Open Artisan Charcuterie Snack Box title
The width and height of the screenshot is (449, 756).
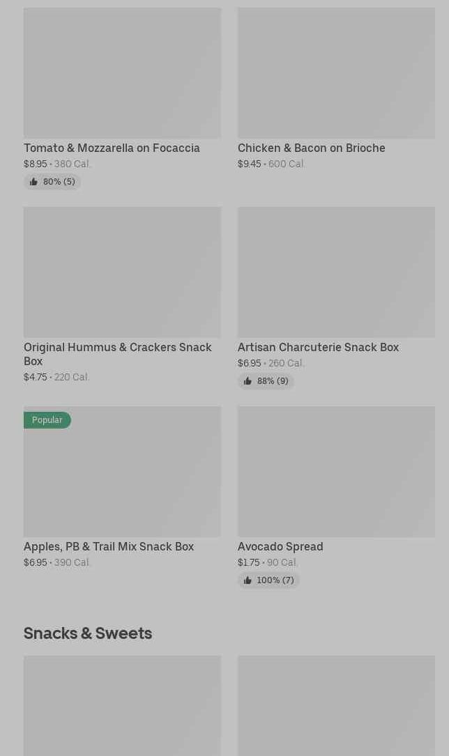click(x=318, y=347)
